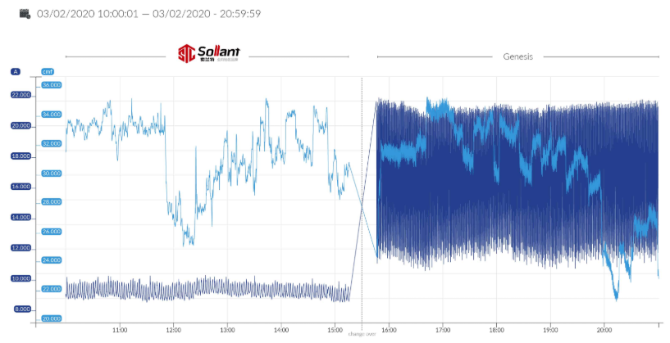Screen dimensions: 670x343
Task: Click the light blue cmf axis badge
Action: (x=47, y=71)
